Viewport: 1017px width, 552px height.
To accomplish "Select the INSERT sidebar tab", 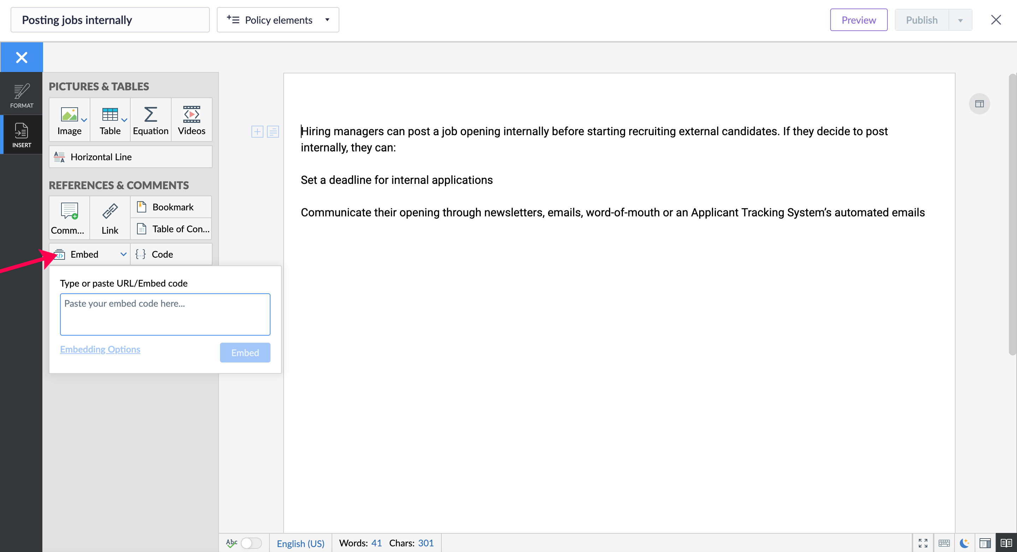I will [21, 134].
